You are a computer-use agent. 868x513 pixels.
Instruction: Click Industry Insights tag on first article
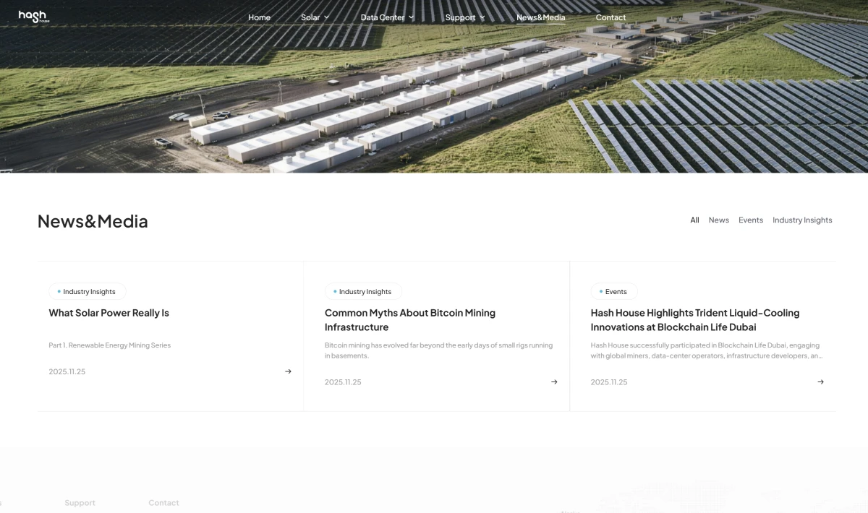click(88, 292)
